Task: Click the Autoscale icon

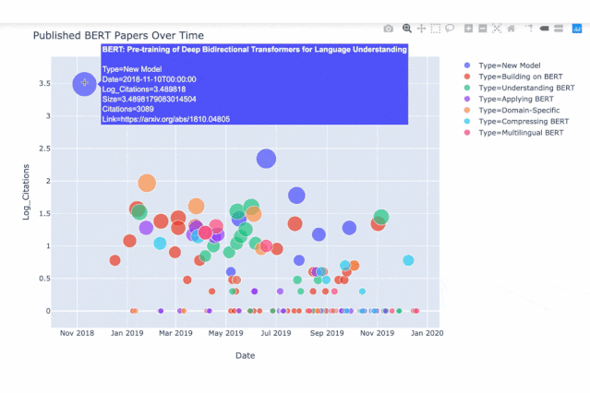Action: click(497, 29)
